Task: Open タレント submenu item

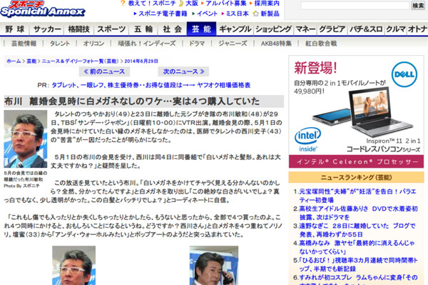Action: tap(60, 44)
